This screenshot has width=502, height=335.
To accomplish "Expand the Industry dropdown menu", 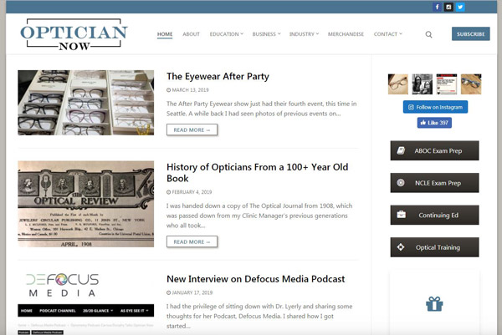I will 304,34.
